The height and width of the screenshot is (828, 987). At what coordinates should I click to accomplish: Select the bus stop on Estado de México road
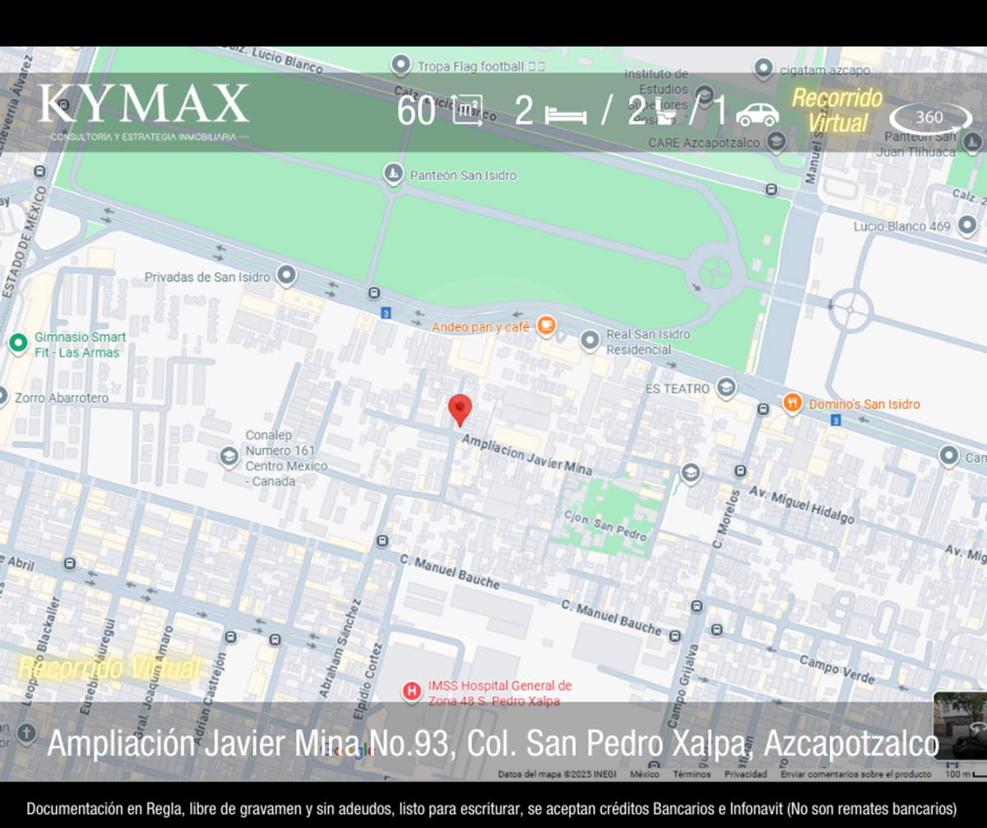(39, 171)
